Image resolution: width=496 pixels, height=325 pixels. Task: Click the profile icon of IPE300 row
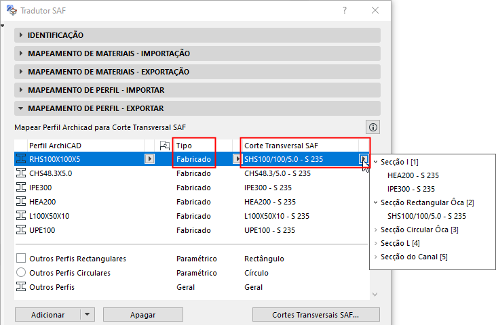[21, 187]
